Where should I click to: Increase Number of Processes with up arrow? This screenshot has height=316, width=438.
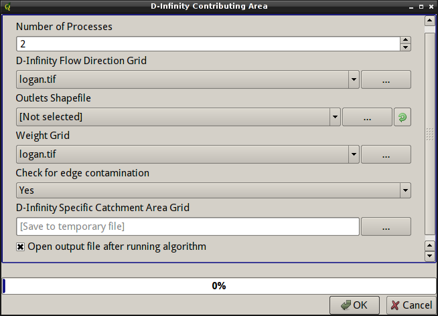click(405, 40)
